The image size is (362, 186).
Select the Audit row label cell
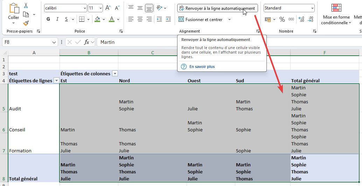click(x=34, y=98)
